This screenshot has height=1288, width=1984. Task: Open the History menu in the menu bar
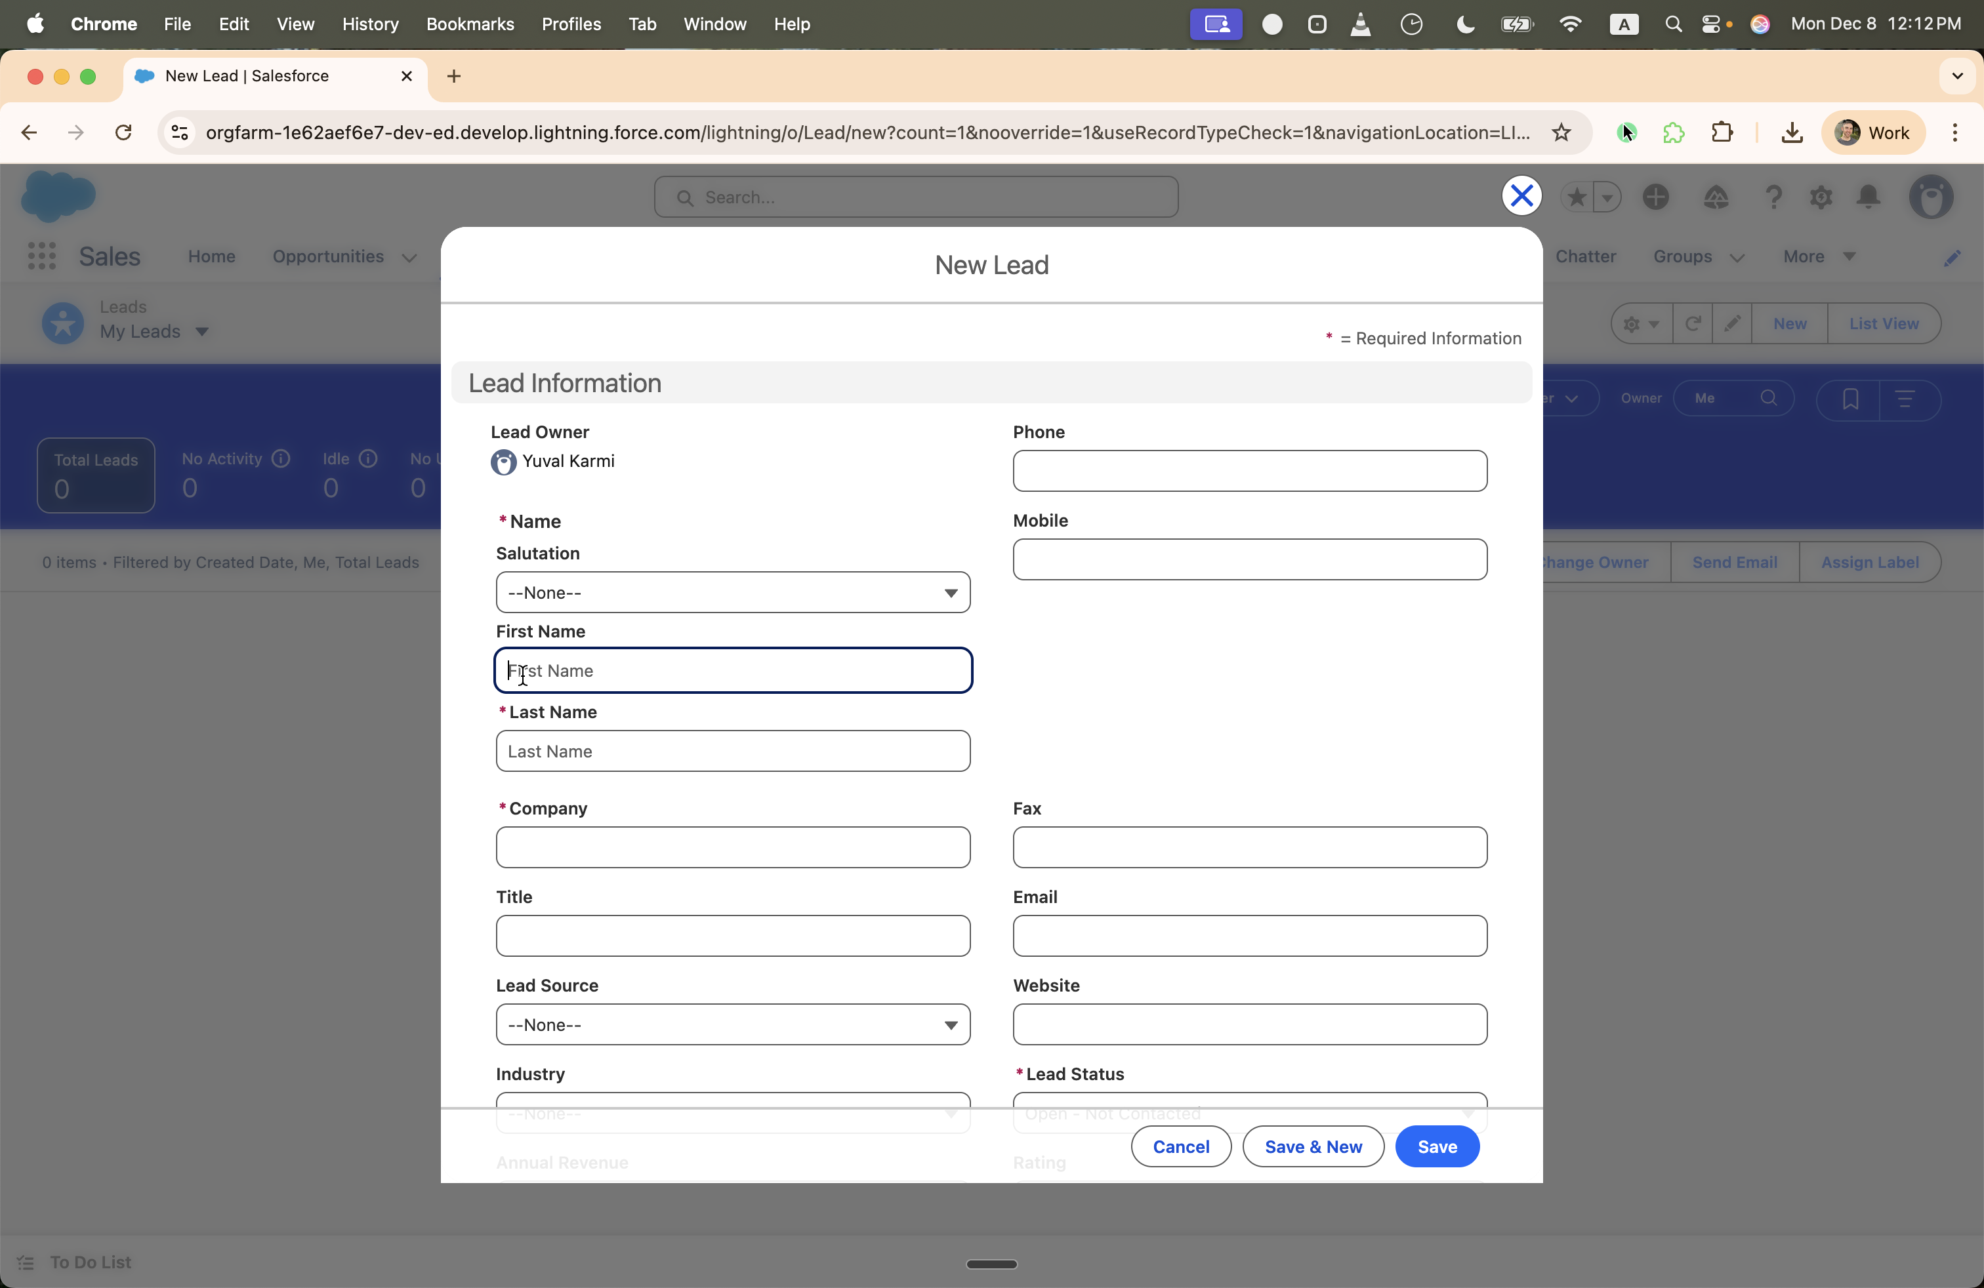(370, 24)
